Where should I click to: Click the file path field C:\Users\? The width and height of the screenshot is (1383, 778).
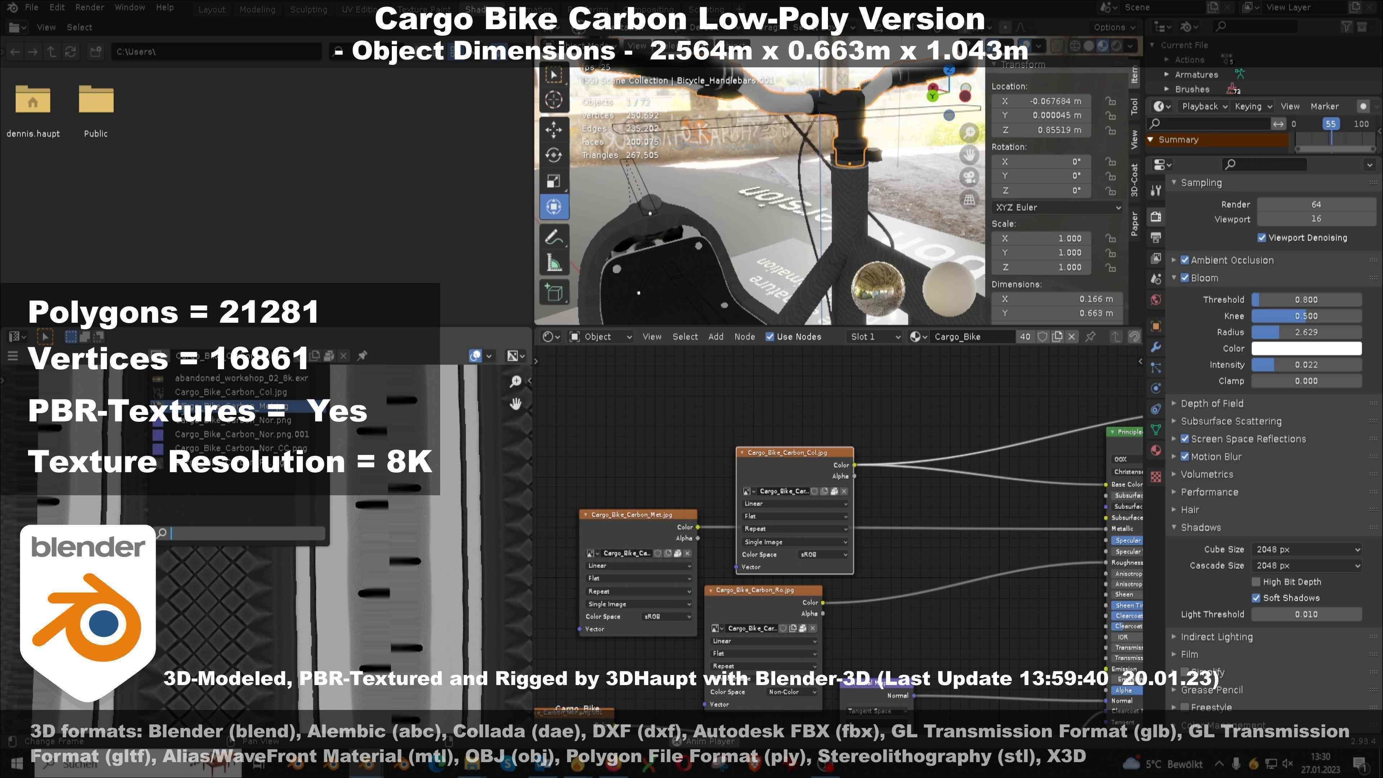tap(216, 52)
